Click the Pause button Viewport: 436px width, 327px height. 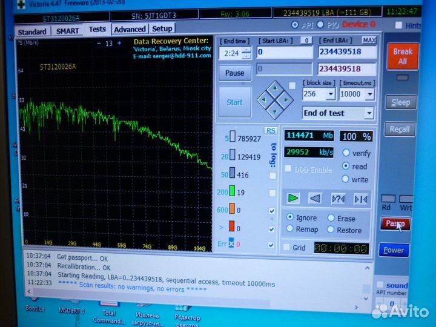coord(235,73)
